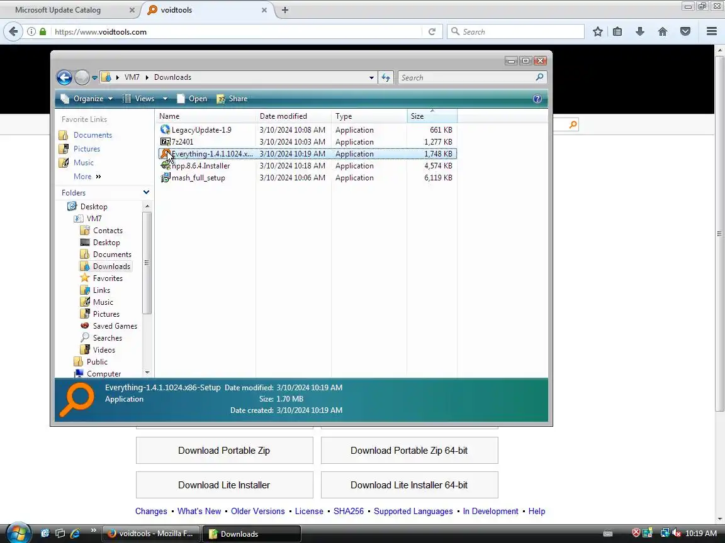
Task: Open the SHA256 link
Action: tap(349, 511)
